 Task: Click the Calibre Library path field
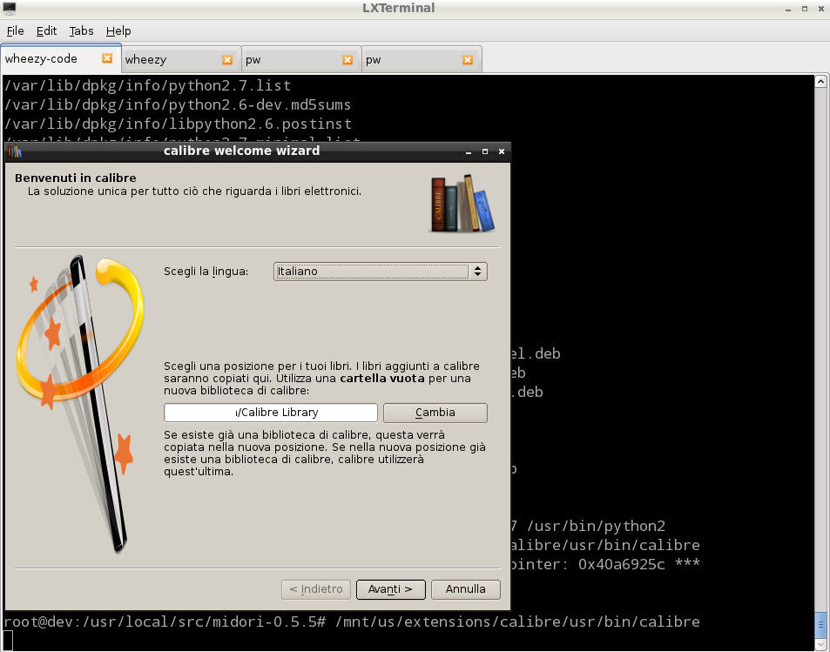pos(271,413)
